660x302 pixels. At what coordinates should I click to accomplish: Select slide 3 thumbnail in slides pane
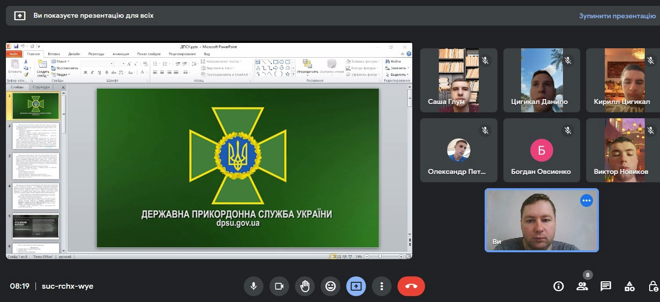click(36, 166)
